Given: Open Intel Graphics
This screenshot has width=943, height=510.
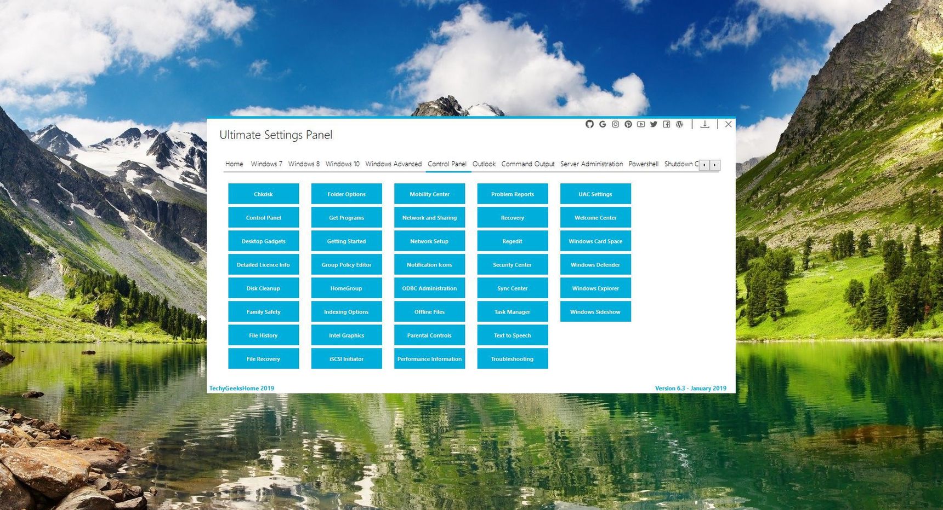Looking at the screenshot, I should click(346, 335).
